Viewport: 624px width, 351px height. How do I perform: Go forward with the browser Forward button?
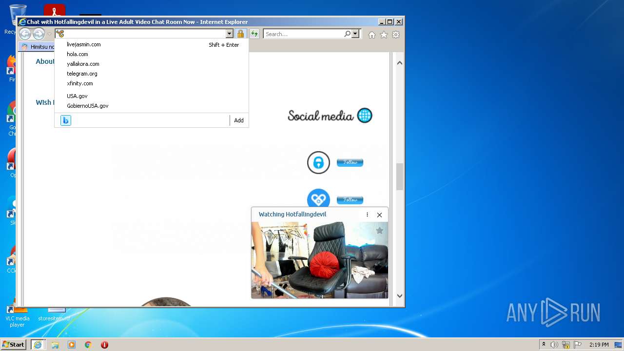point(39,34)
